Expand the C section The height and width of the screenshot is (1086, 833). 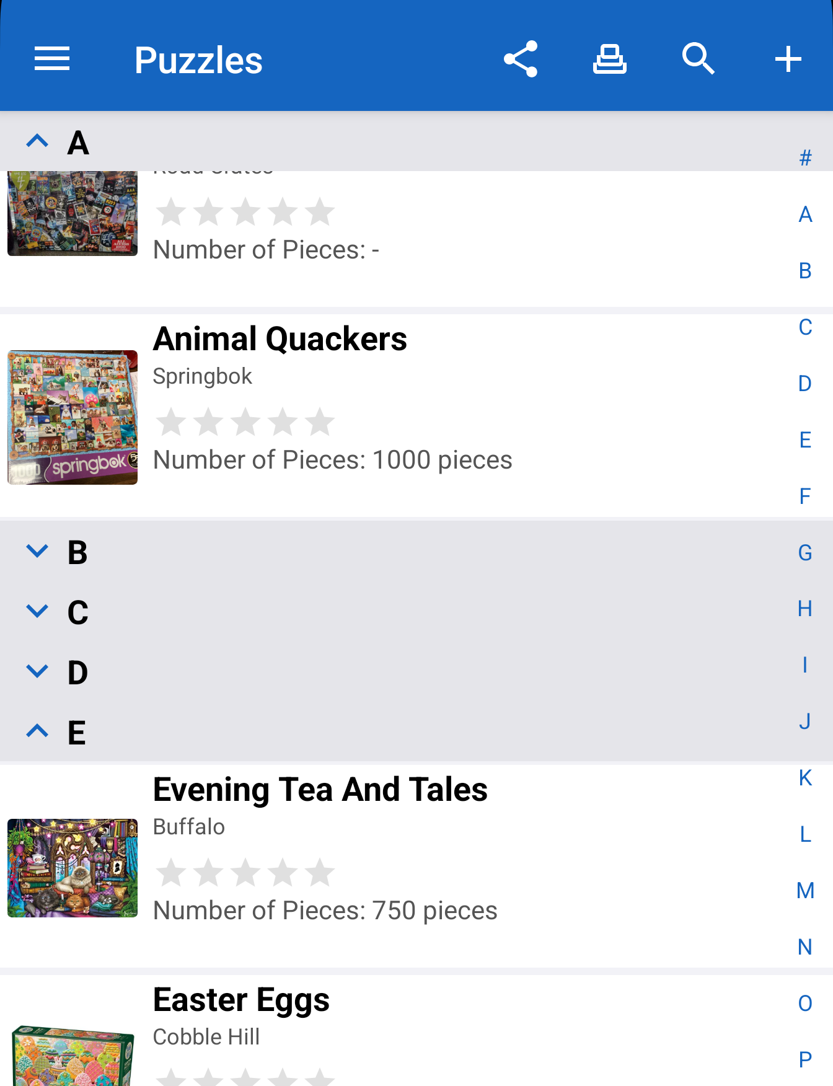(x=38, y=612)
